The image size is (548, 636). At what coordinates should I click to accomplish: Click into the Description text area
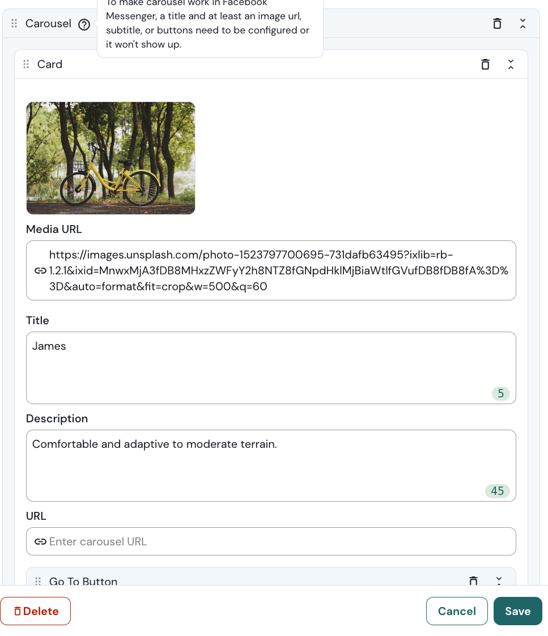click(x=271, y=465)
